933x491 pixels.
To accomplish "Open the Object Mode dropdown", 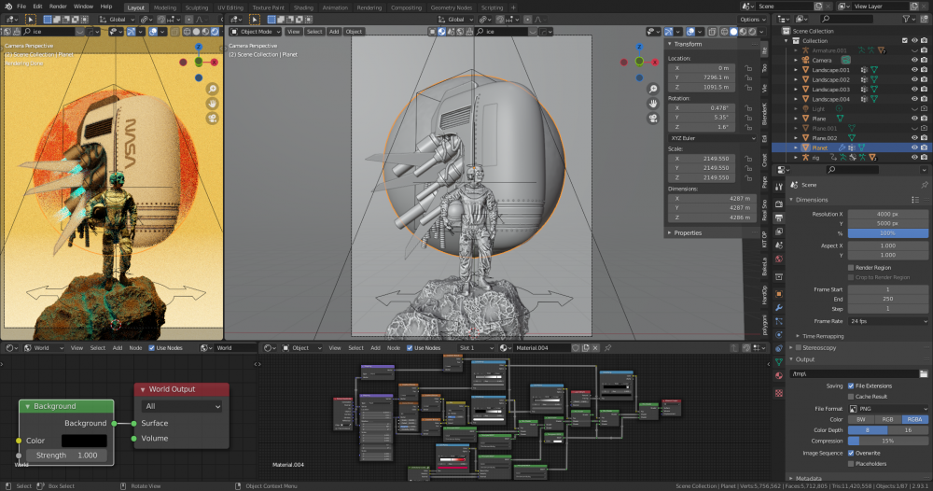I will 256,32.
